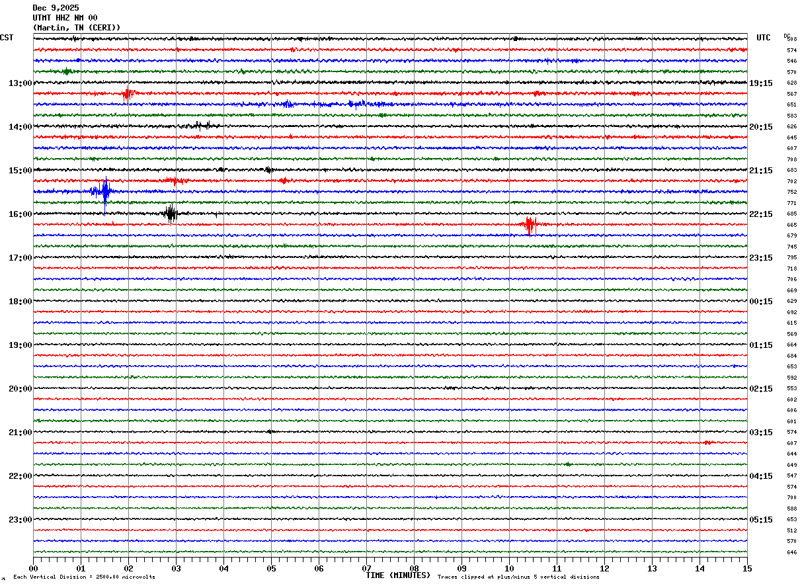Image resolution: width=800 pixels, height=586 pixels.
Task: Select minute tick label 10 on time axis
Action: 509,568
